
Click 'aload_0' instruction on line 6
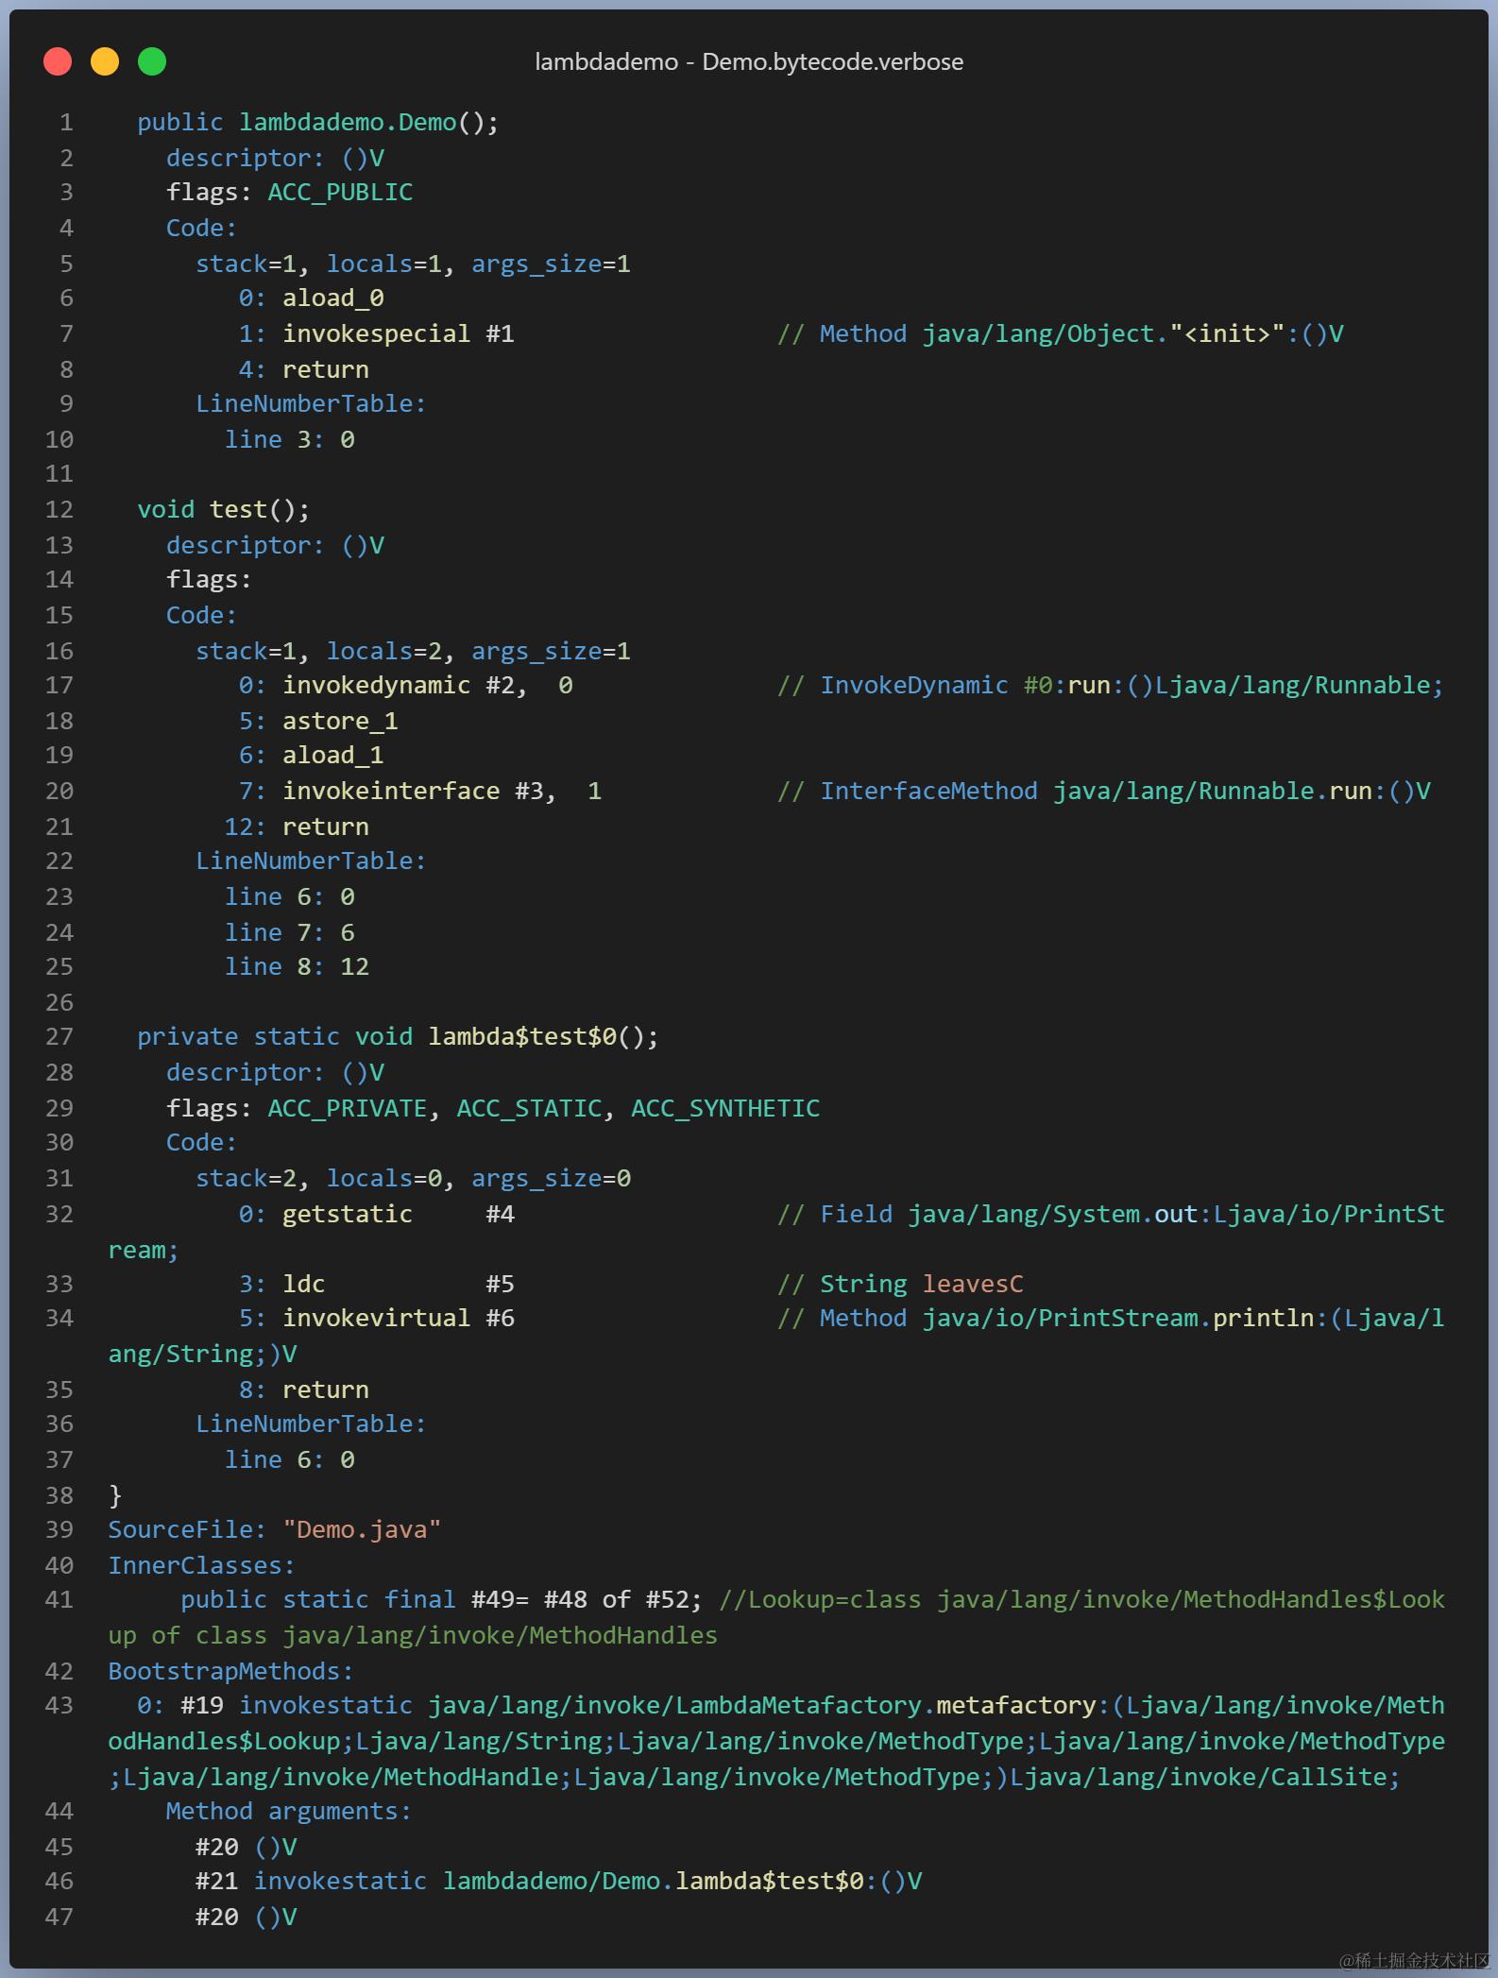(x=333, y=298)
